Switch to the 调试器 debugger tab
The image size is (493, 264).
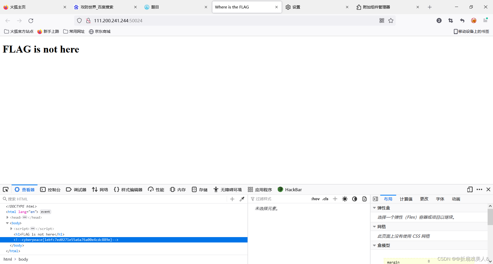pos(76,190)
